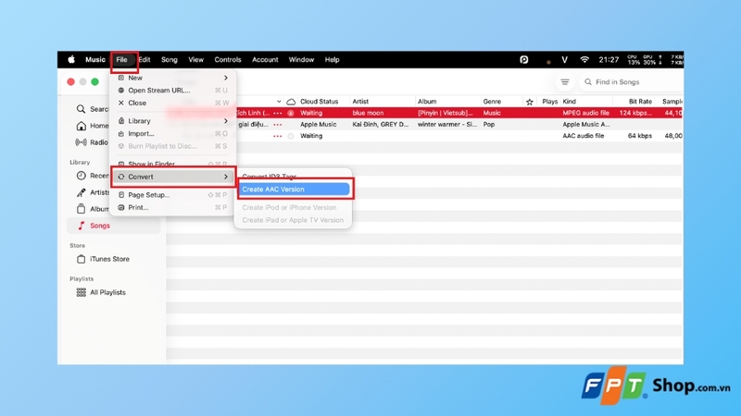Sort by Cloud Status column

[319, 102]
